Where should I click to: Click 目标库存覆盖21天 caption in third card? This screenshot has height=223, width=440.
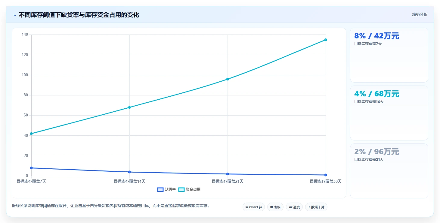[369, 160]
